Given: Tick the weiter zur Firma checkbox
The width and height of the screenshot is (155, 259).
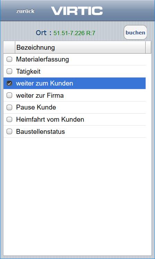Looking at the screenshot, I should coord(9,95).
